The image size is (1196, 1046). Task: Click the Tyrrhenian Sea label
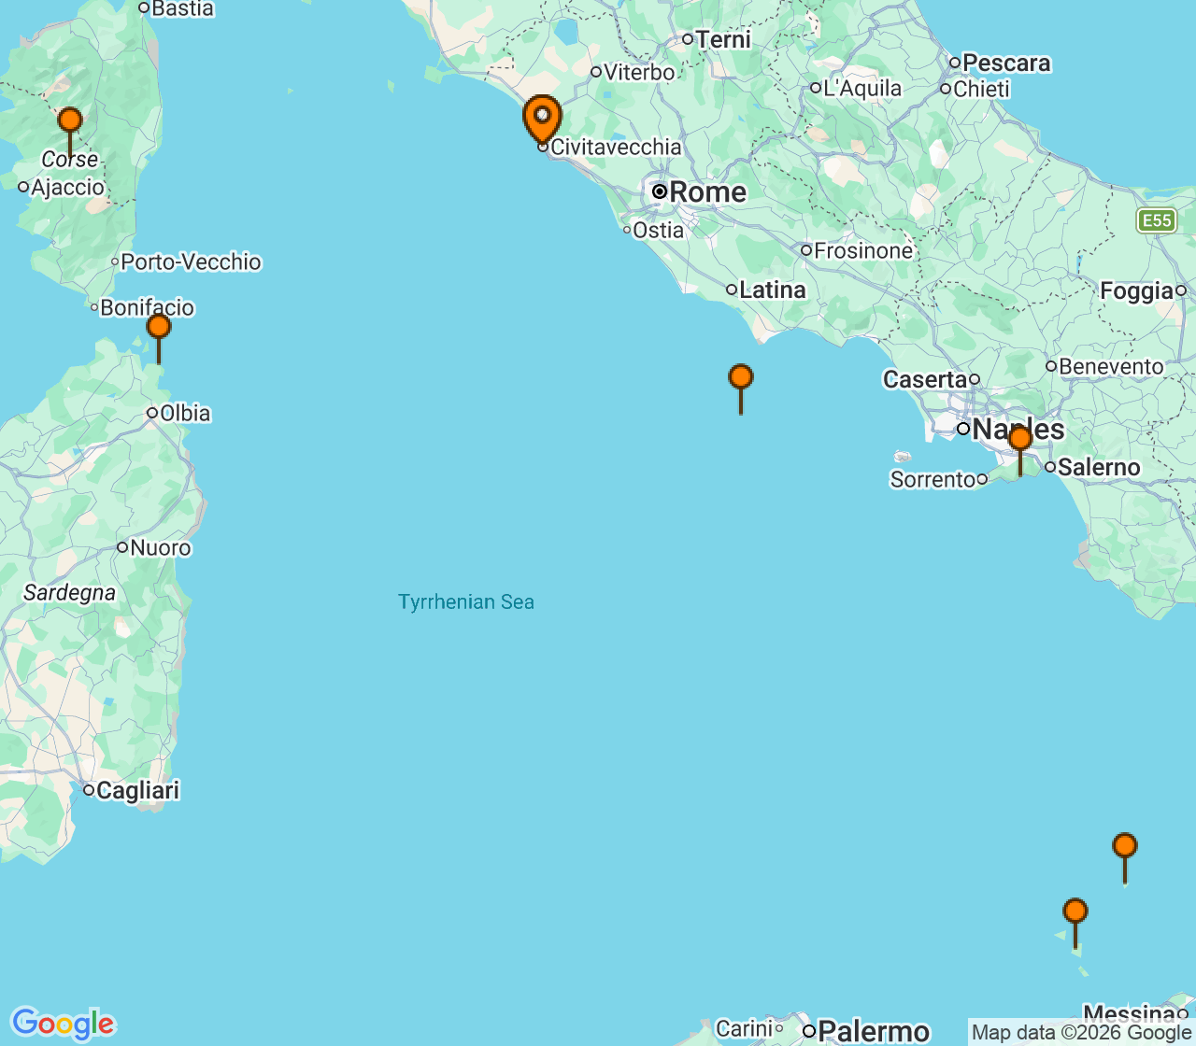click(466, 601)
